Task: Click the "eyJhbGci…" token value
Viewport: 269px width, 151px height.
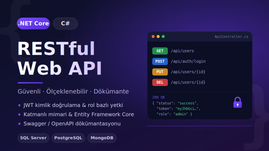Action: (x=187, y=108)
